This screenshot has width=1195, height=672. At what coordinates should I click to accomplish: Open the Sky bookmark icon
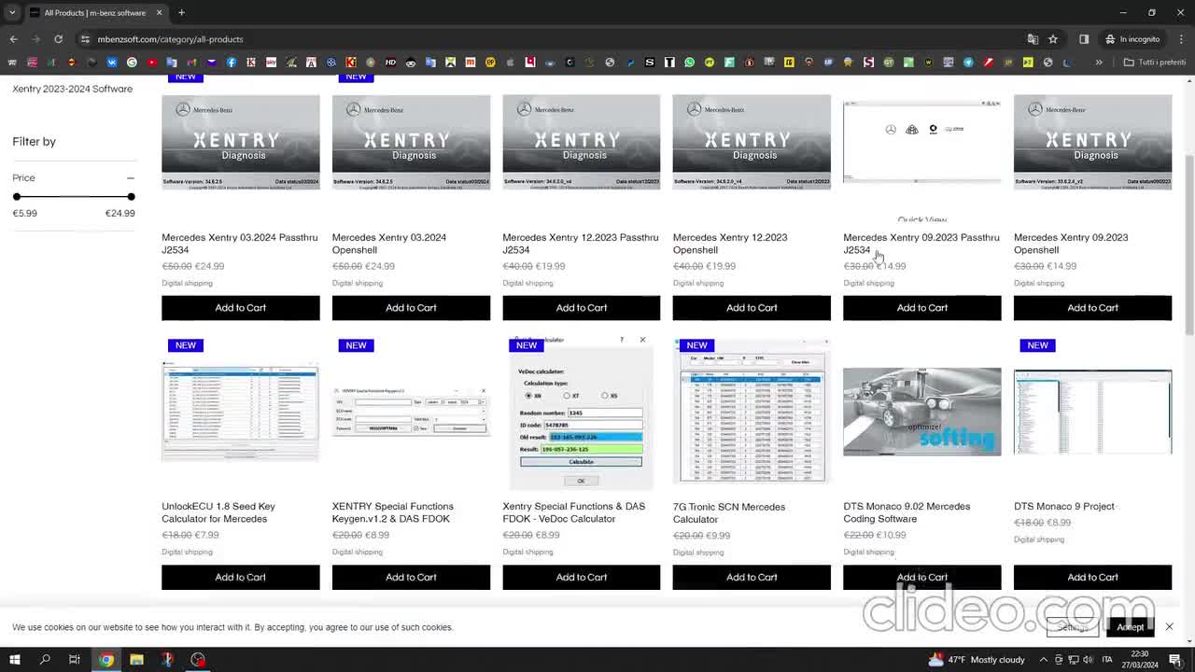click(x=272, y=63)
